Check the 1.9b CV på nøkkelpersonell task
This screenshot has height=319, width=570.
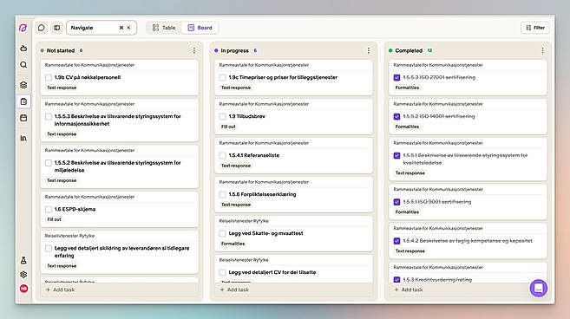tap(49, 77)
